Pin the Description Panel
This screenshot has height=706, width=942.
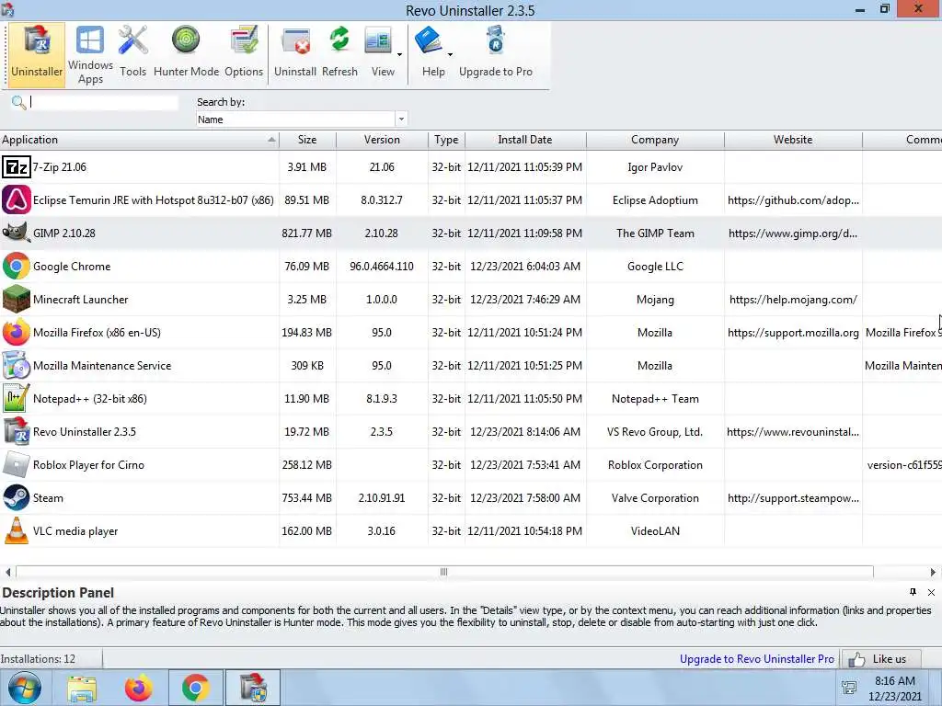click(x=913, y=592)
